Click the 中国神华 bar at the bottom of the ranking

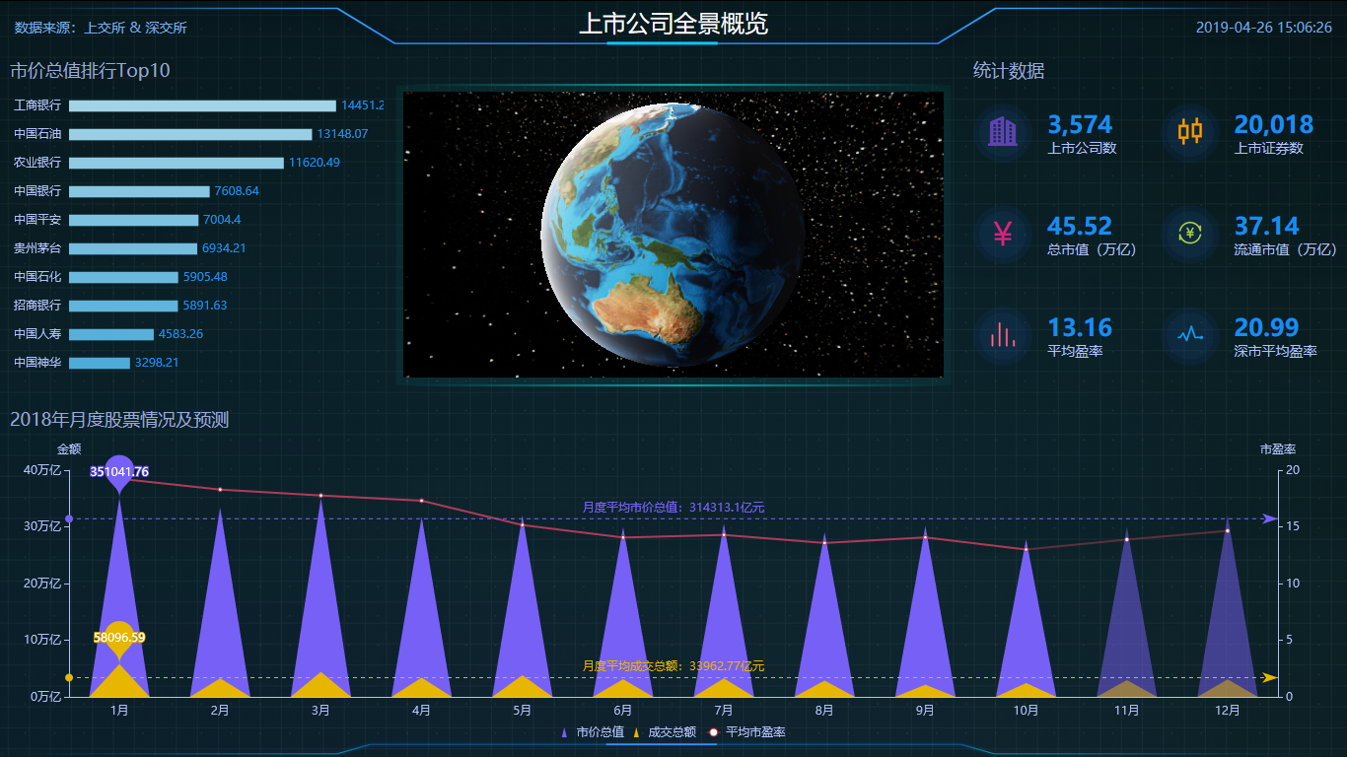99,363
